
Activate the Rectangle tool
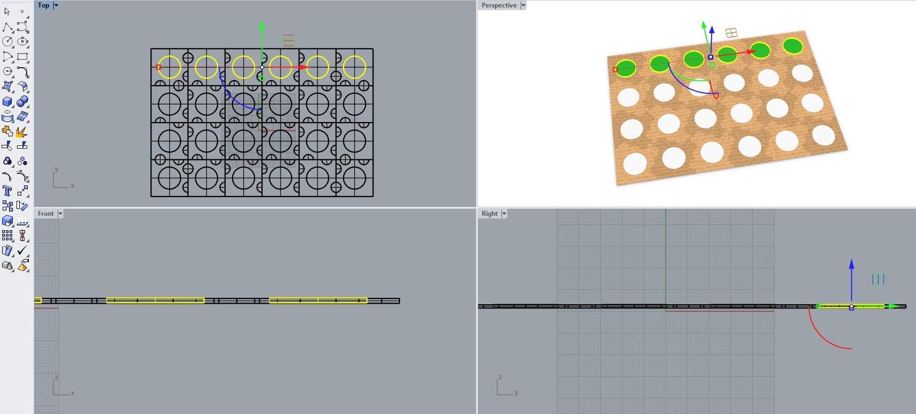pyautogui.click(x=22, y=56)
